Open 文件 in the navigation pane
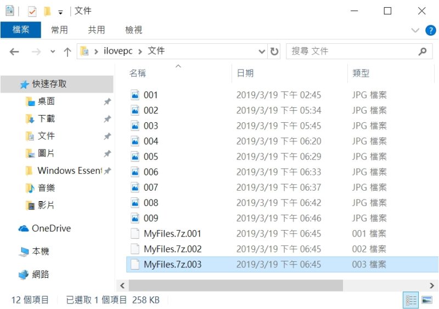 point(46,136)
